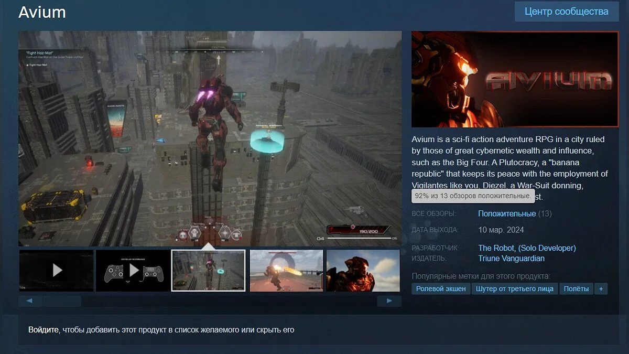The height and width of the screenshot is (354, 629).
Task: Open developer The Robot, (Solo Developer)
Action: click(x=527, y=248)
